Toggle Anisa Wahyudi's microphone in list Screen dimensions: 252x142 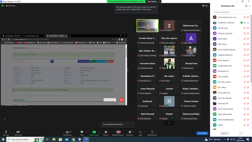(x=245, y=60)
